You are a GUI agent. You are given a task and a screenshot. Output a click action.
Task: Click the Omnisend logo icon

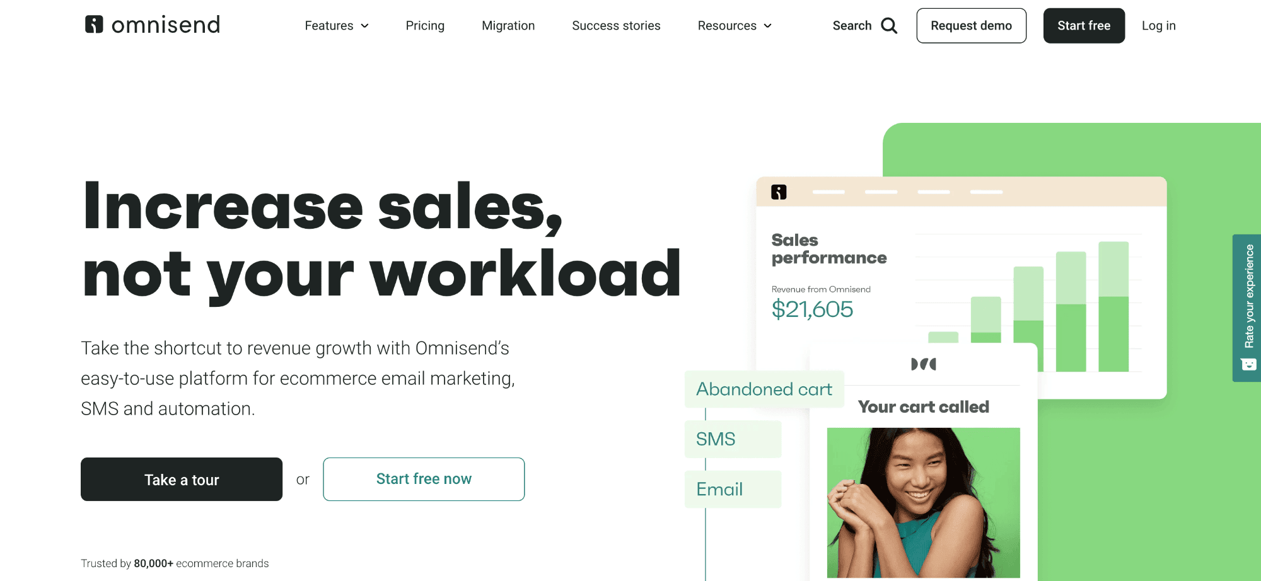94,25
